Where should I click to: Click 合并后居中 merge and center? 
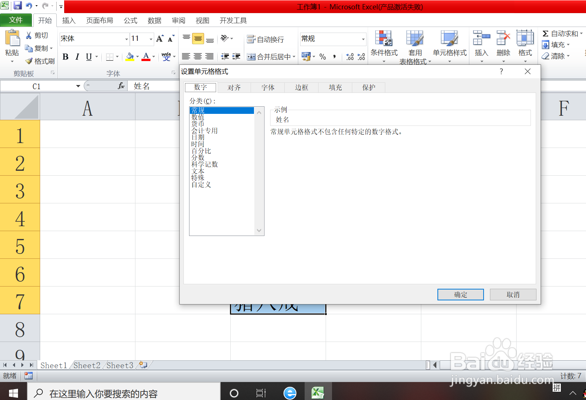[x=269, y=57]
